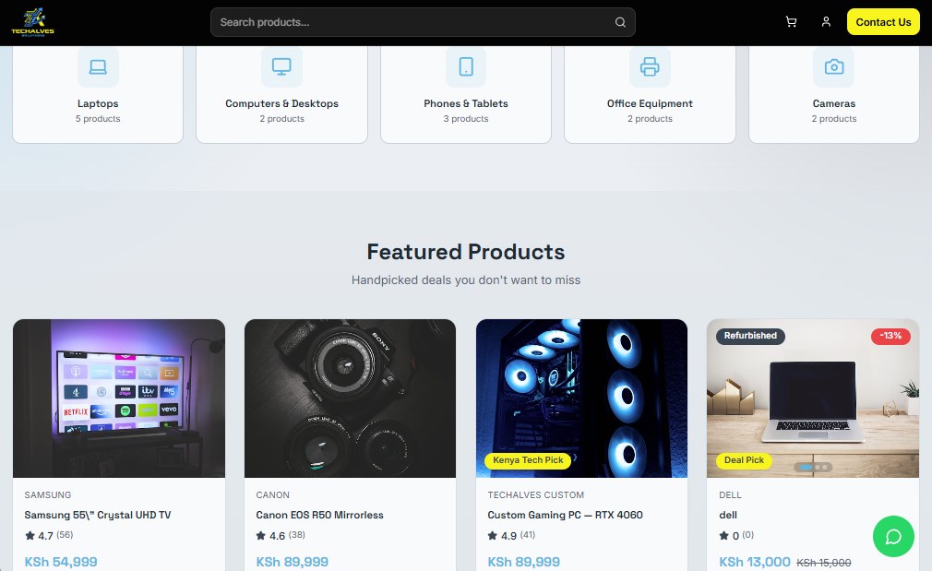Click the struck-through KSh 15,000 price
932x571 pixels.
click(x=824, y=562)
